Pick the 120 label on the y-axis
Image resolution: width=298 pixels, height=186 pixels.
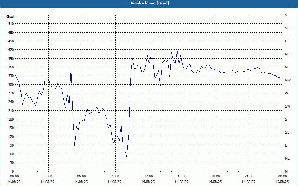tap(11, 137)
